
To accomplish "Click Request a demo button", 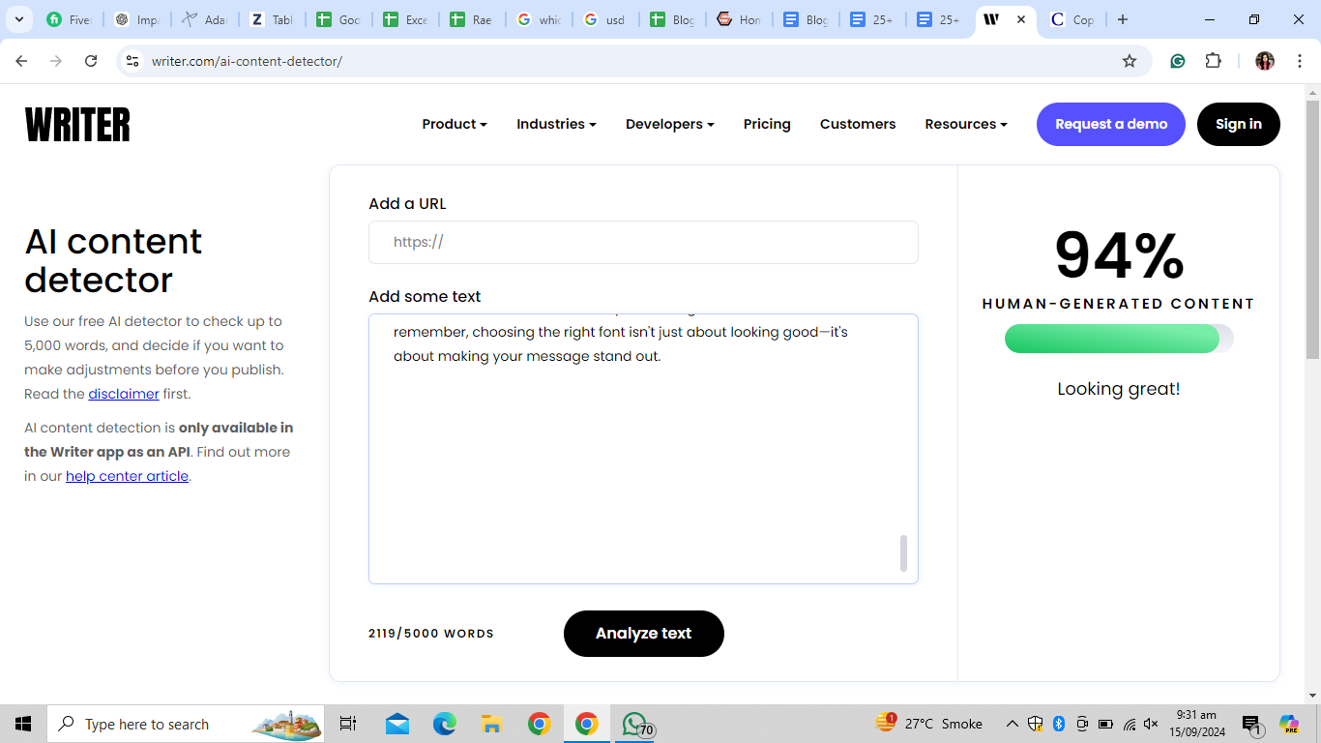I will 1111,124.
